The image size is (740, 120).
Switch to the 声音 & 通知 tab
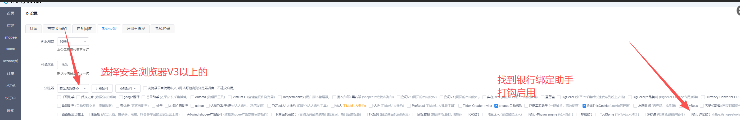(57, 29)
